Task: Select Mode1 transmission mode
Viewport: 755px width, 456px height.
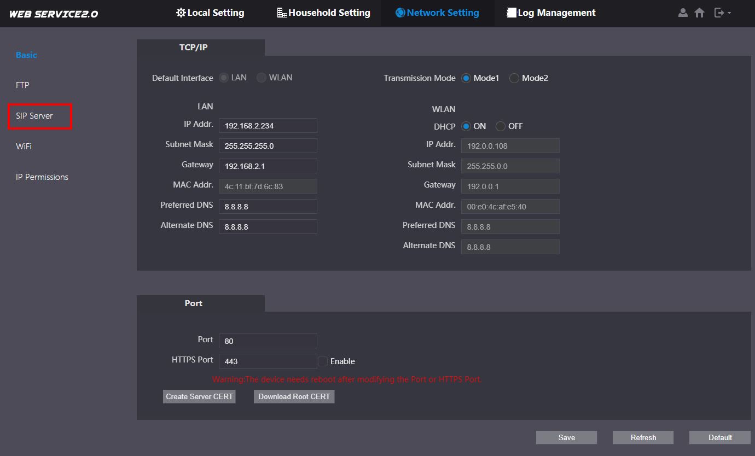Action: point(466,78)
